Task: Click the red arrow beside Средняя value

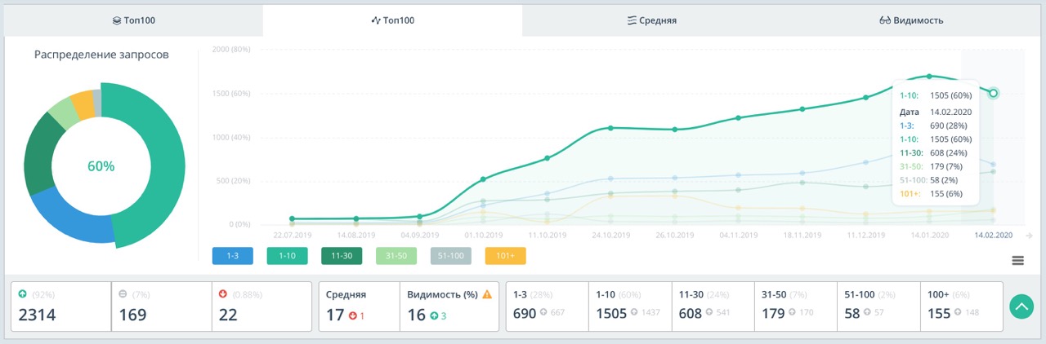Action: pyautogui.click(x=352, y=315)
